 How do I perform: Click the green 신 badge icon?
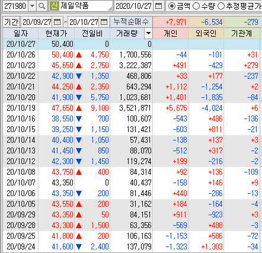coord(54,6)
